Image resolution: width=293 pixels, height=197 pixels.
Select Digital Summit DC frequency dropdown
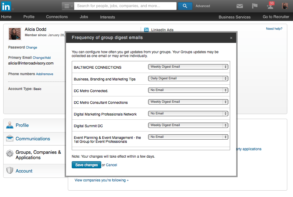point(188,125)
